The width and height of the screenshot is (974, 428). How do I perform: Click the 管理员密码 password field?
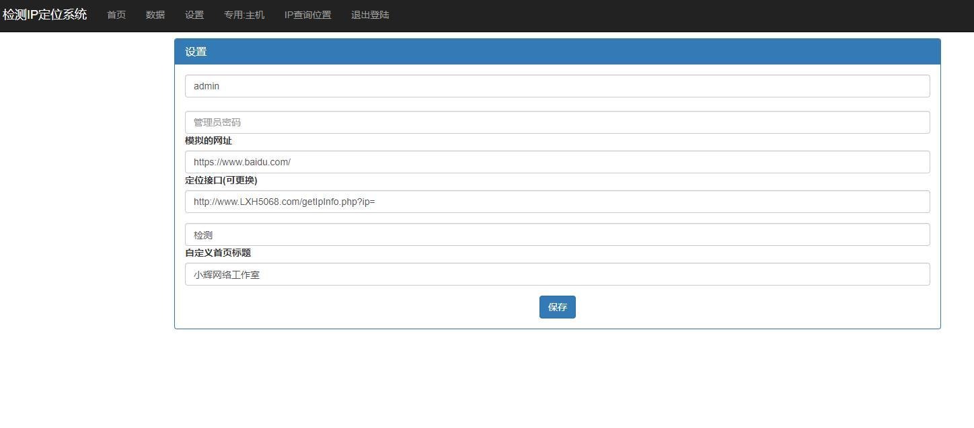pos(557,122)
